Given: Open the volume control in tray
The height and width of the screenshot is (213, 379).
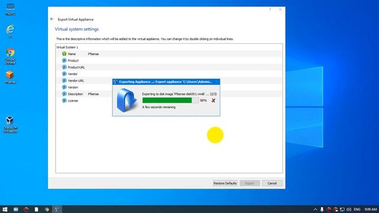Looking at the screenshot, I should (x=349, y=209).
